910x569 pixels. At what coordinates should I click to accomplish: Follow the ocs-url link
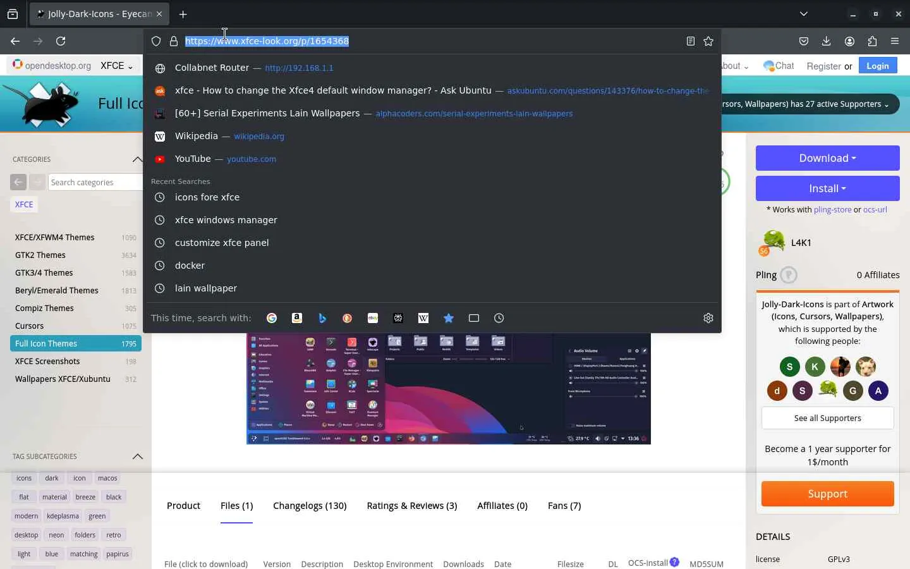[875, 210]
